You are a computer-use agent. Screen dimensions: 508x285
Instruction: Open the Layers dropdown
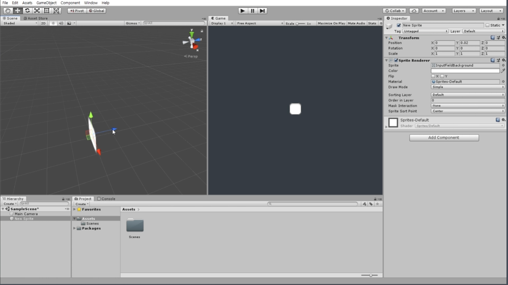[464, 11]
